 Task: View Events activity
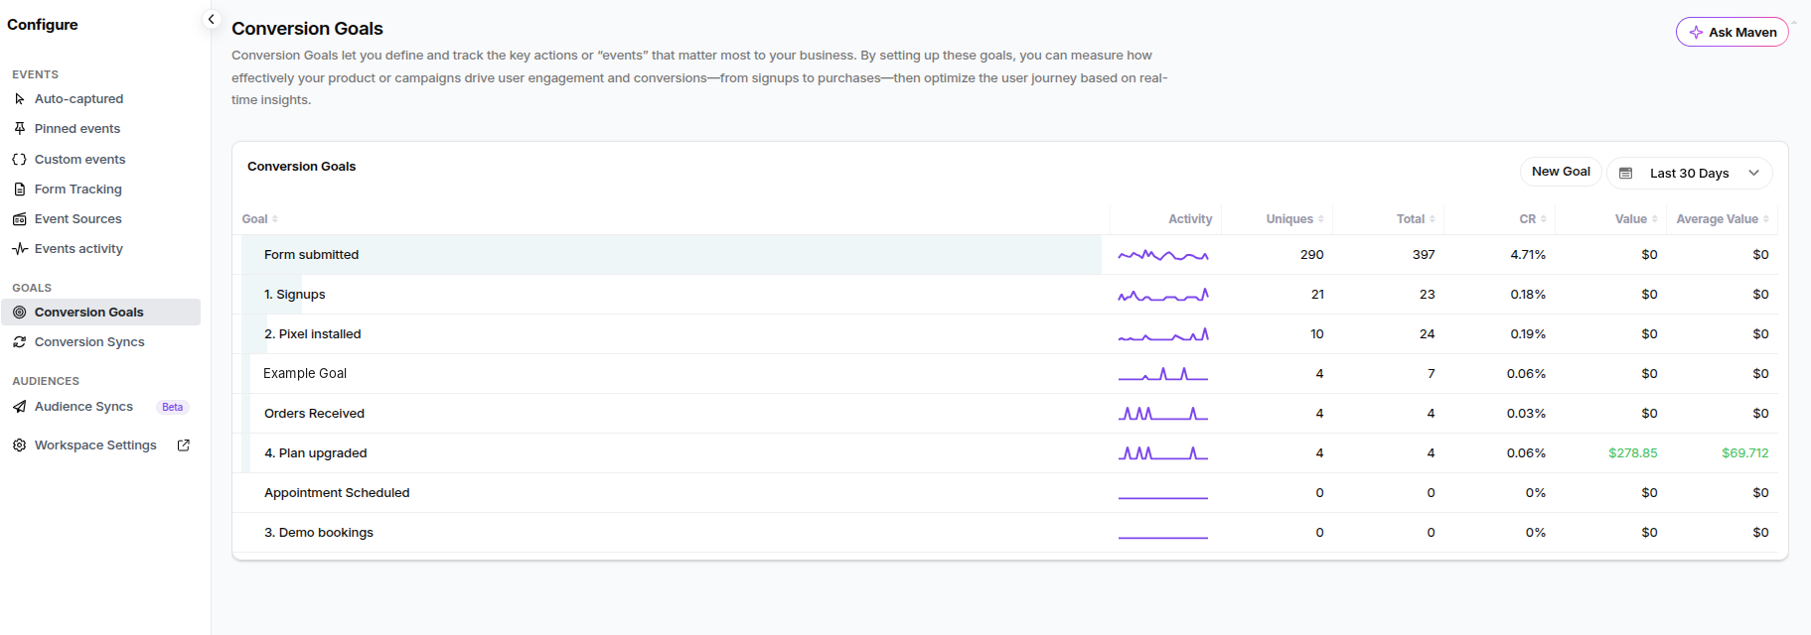click(79, 249)
